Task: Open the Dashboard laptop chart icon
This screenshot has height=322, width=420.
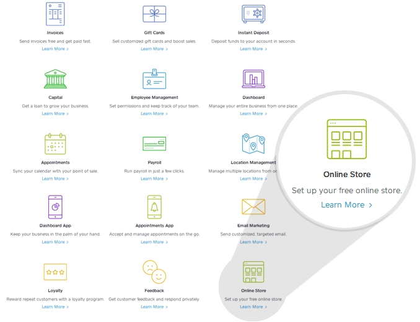Action: pos(253,79)
